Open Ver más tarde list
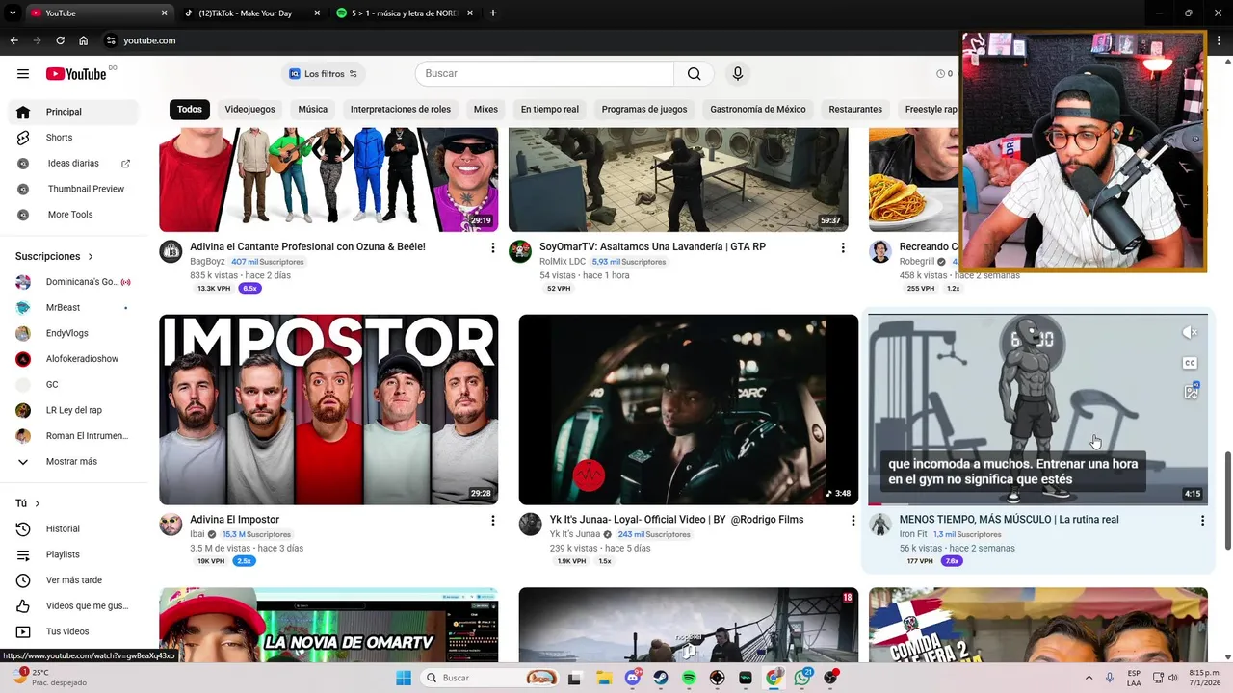This screenshot has width=1233, height=693. (x=73, y=580)
